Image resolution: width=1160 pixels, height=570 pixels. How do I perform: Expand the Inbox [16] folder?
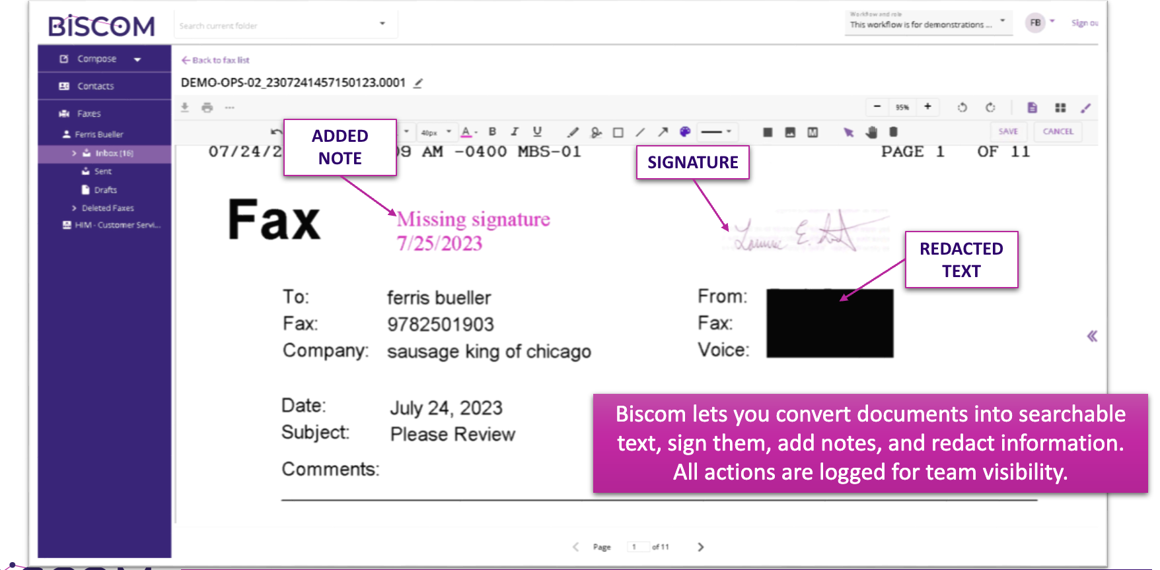[74, 153]
